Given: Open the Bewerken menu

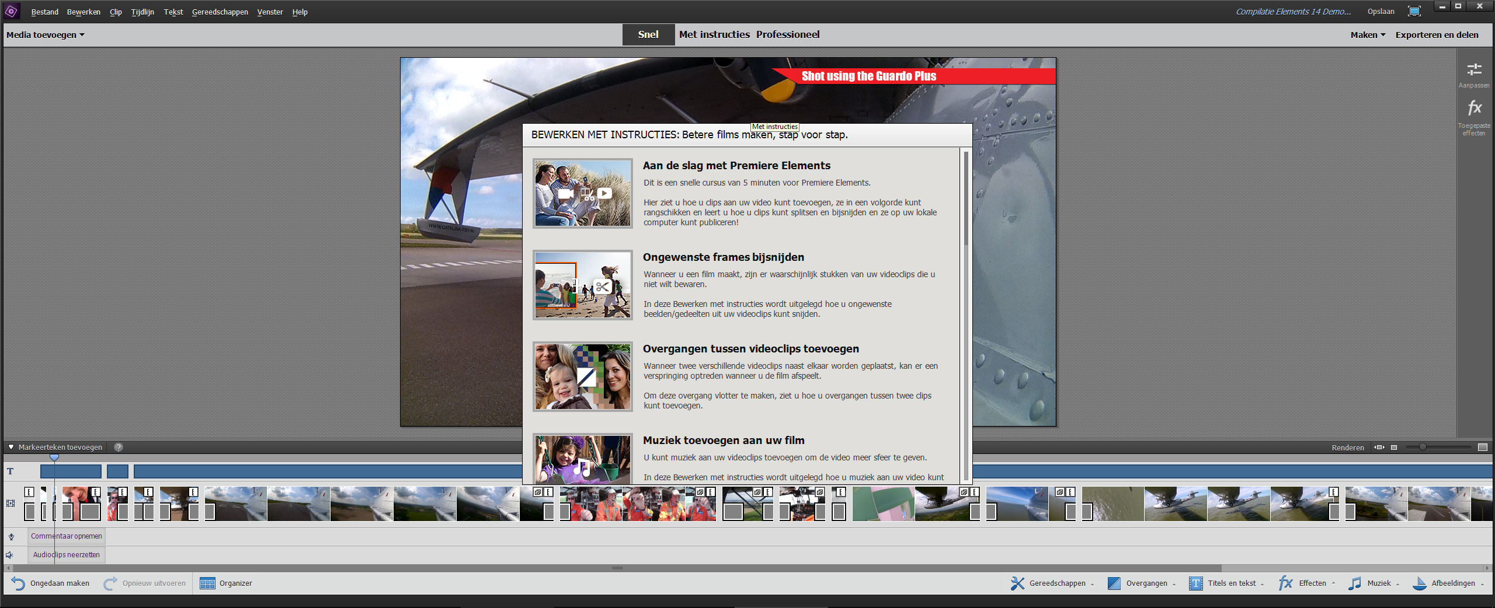Looking at the screenshot, I should (x=84, y=12).
